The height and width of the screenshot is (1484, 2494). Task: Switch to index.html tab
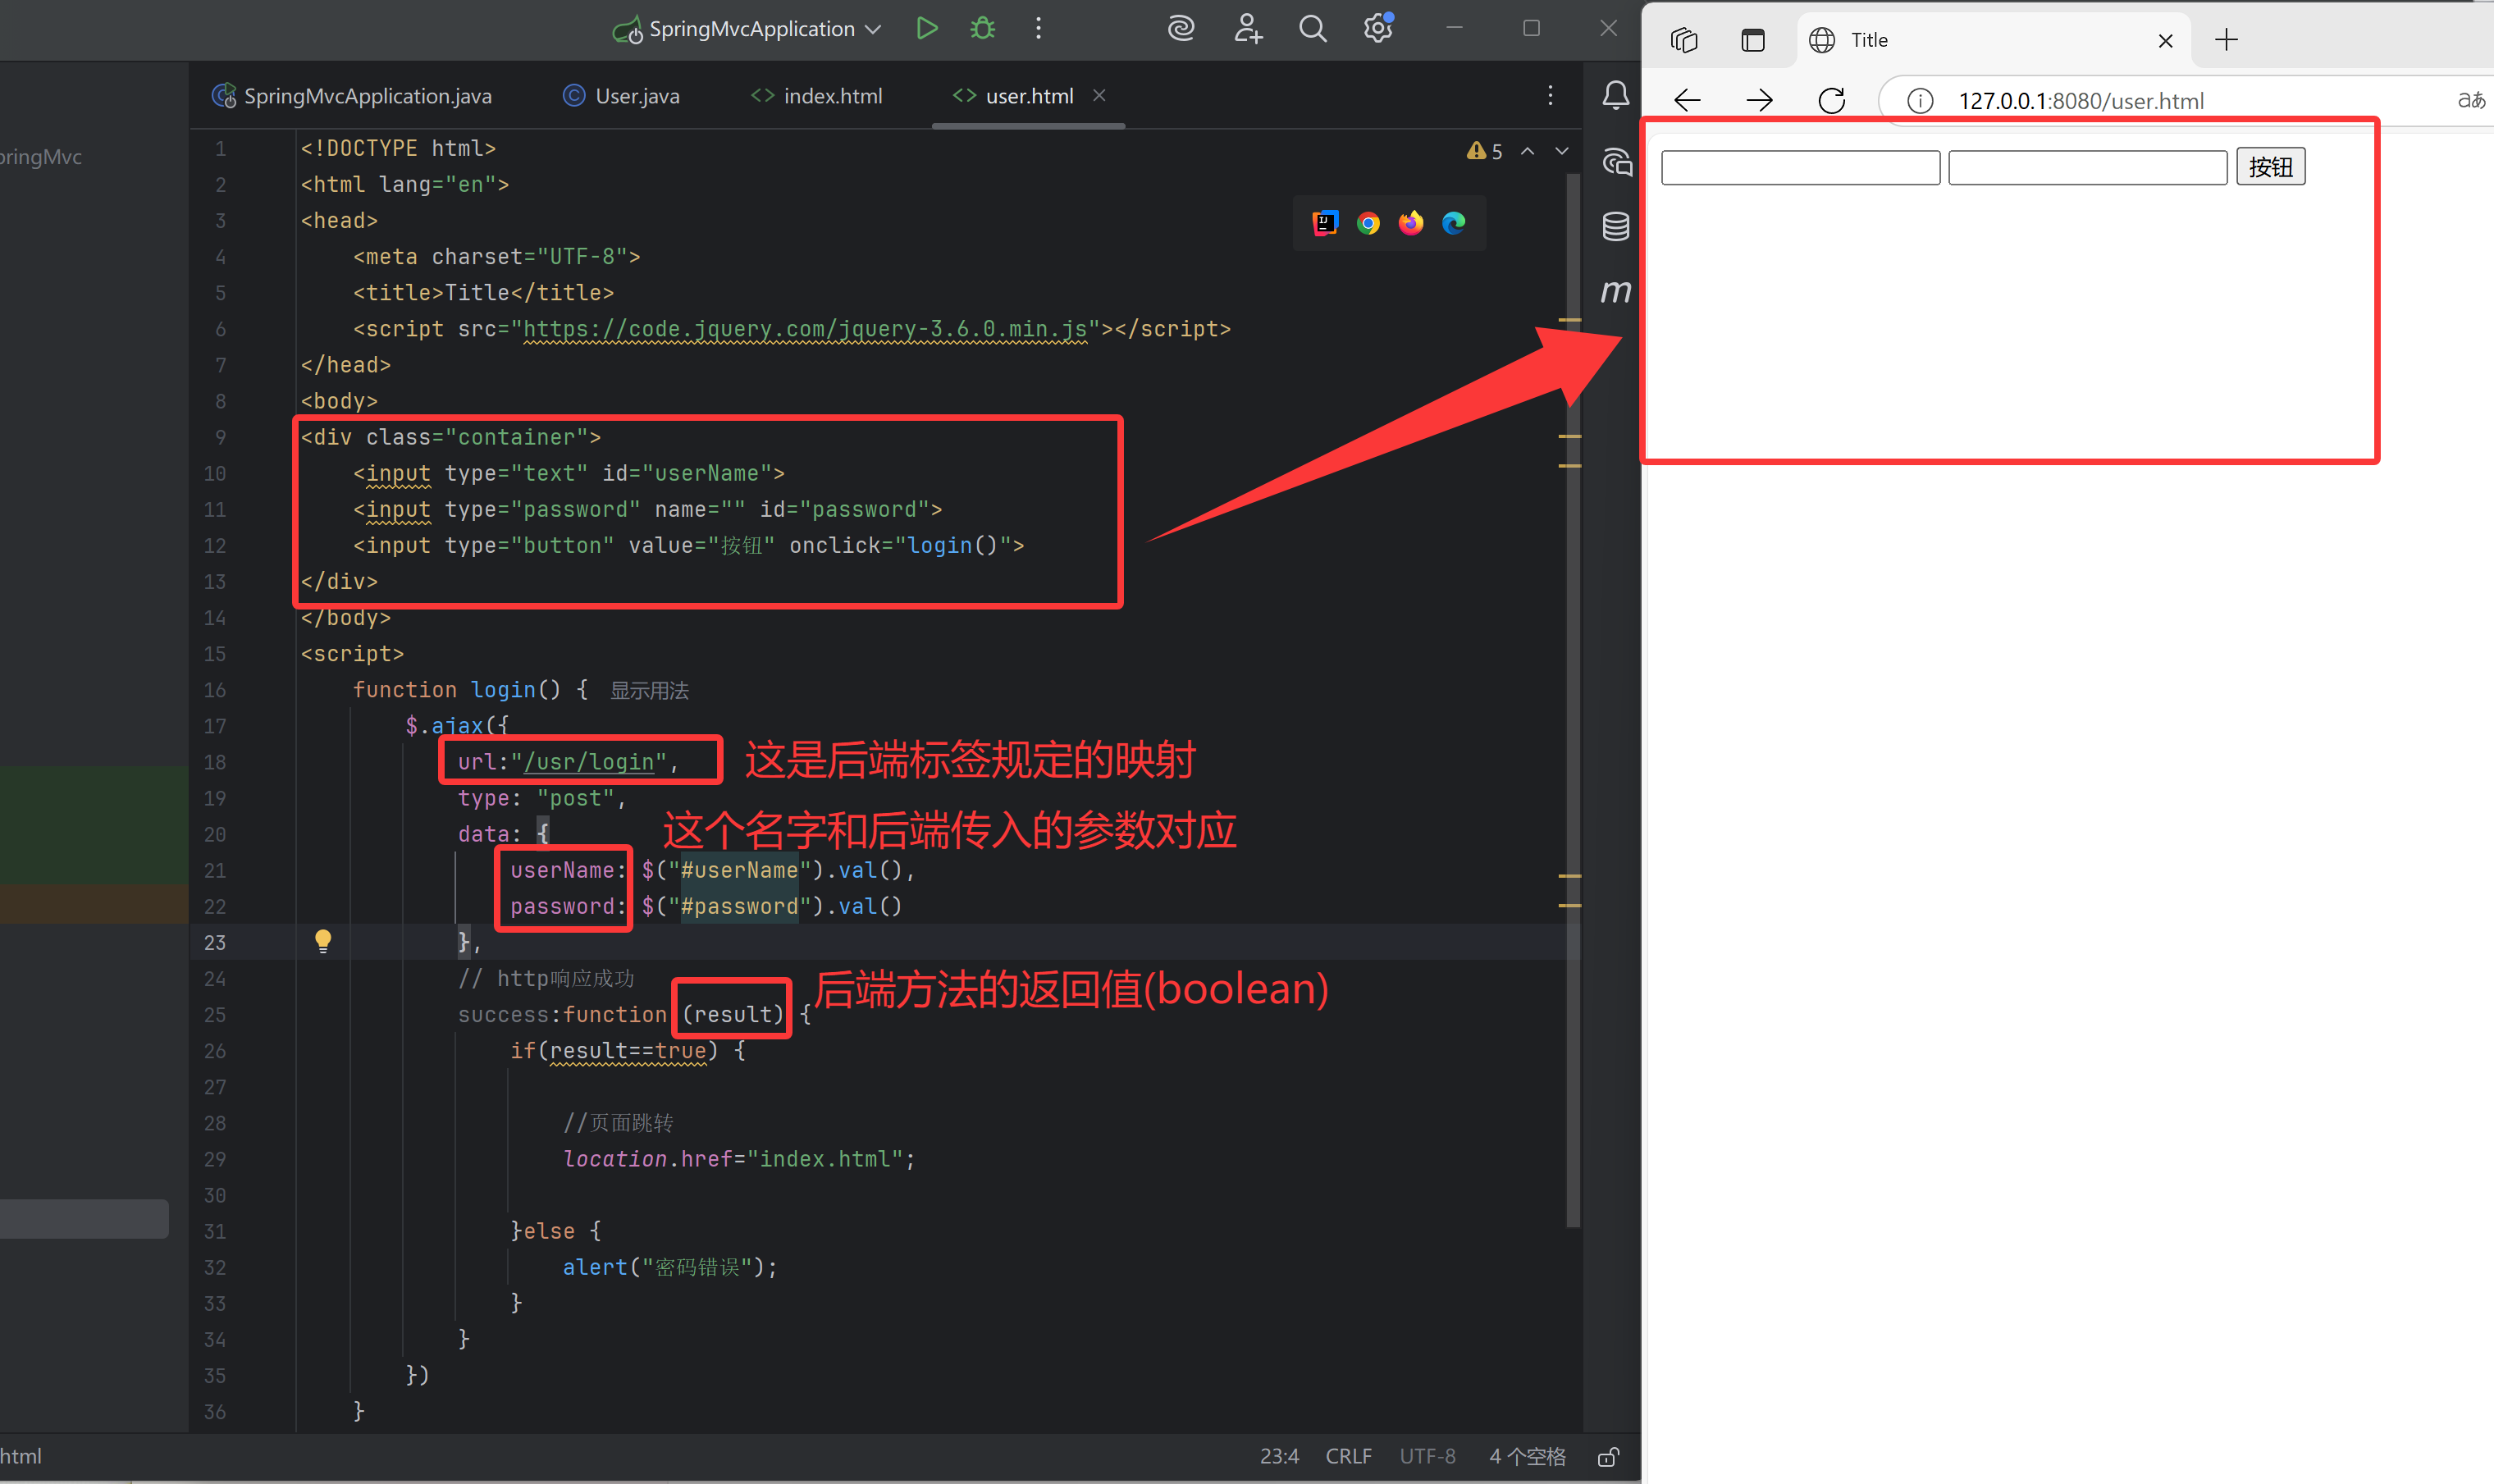[816, 96]
